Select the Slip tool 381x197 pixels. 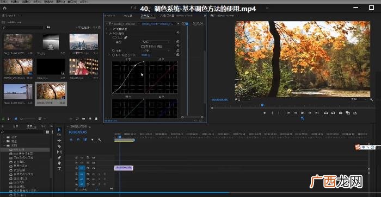[x=59, y=152]
